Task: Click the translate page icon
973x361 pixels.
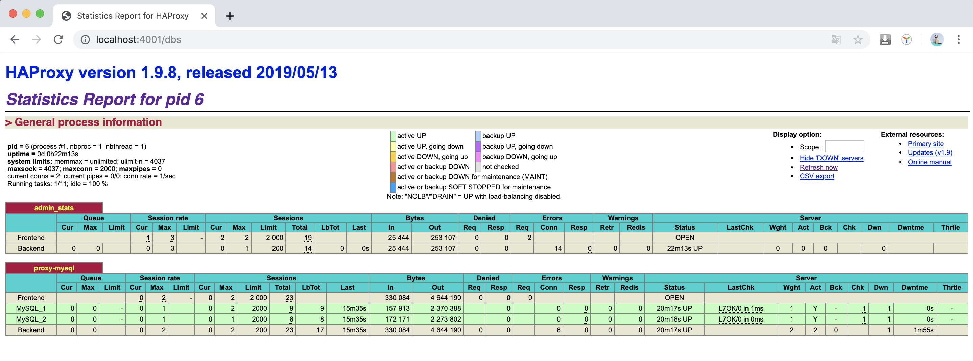Action: pos(836,39)
